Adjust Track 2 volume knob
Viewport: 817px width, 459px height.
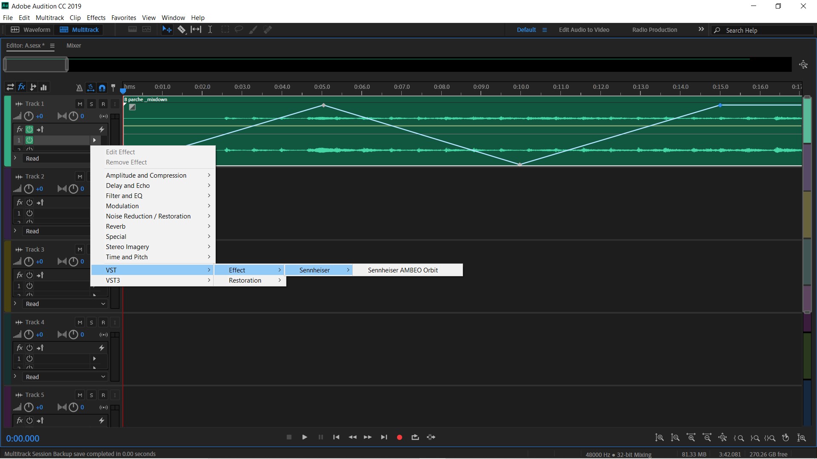click(x=29, y=189)
